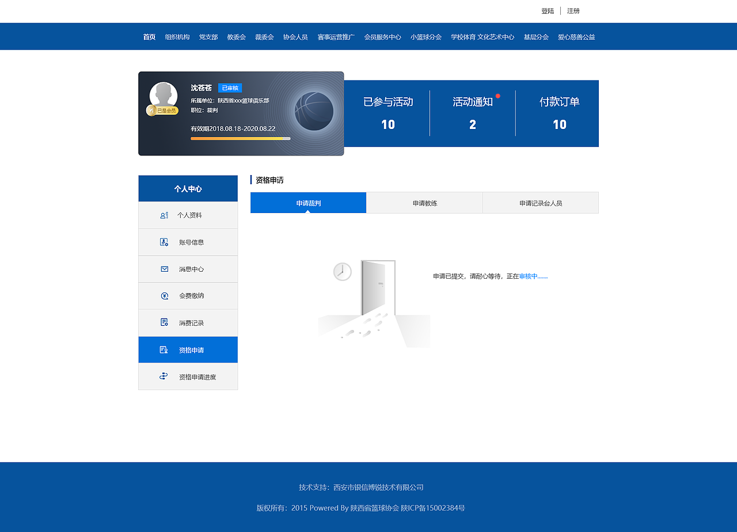
Task: Select 消费记录 in the sidebar
Action: 188,323
